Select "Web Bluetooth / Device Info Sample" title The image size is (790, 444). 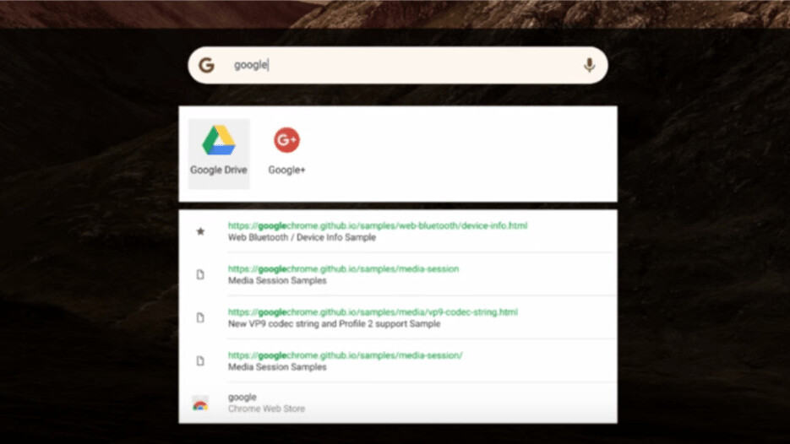(x=302, y=237)
